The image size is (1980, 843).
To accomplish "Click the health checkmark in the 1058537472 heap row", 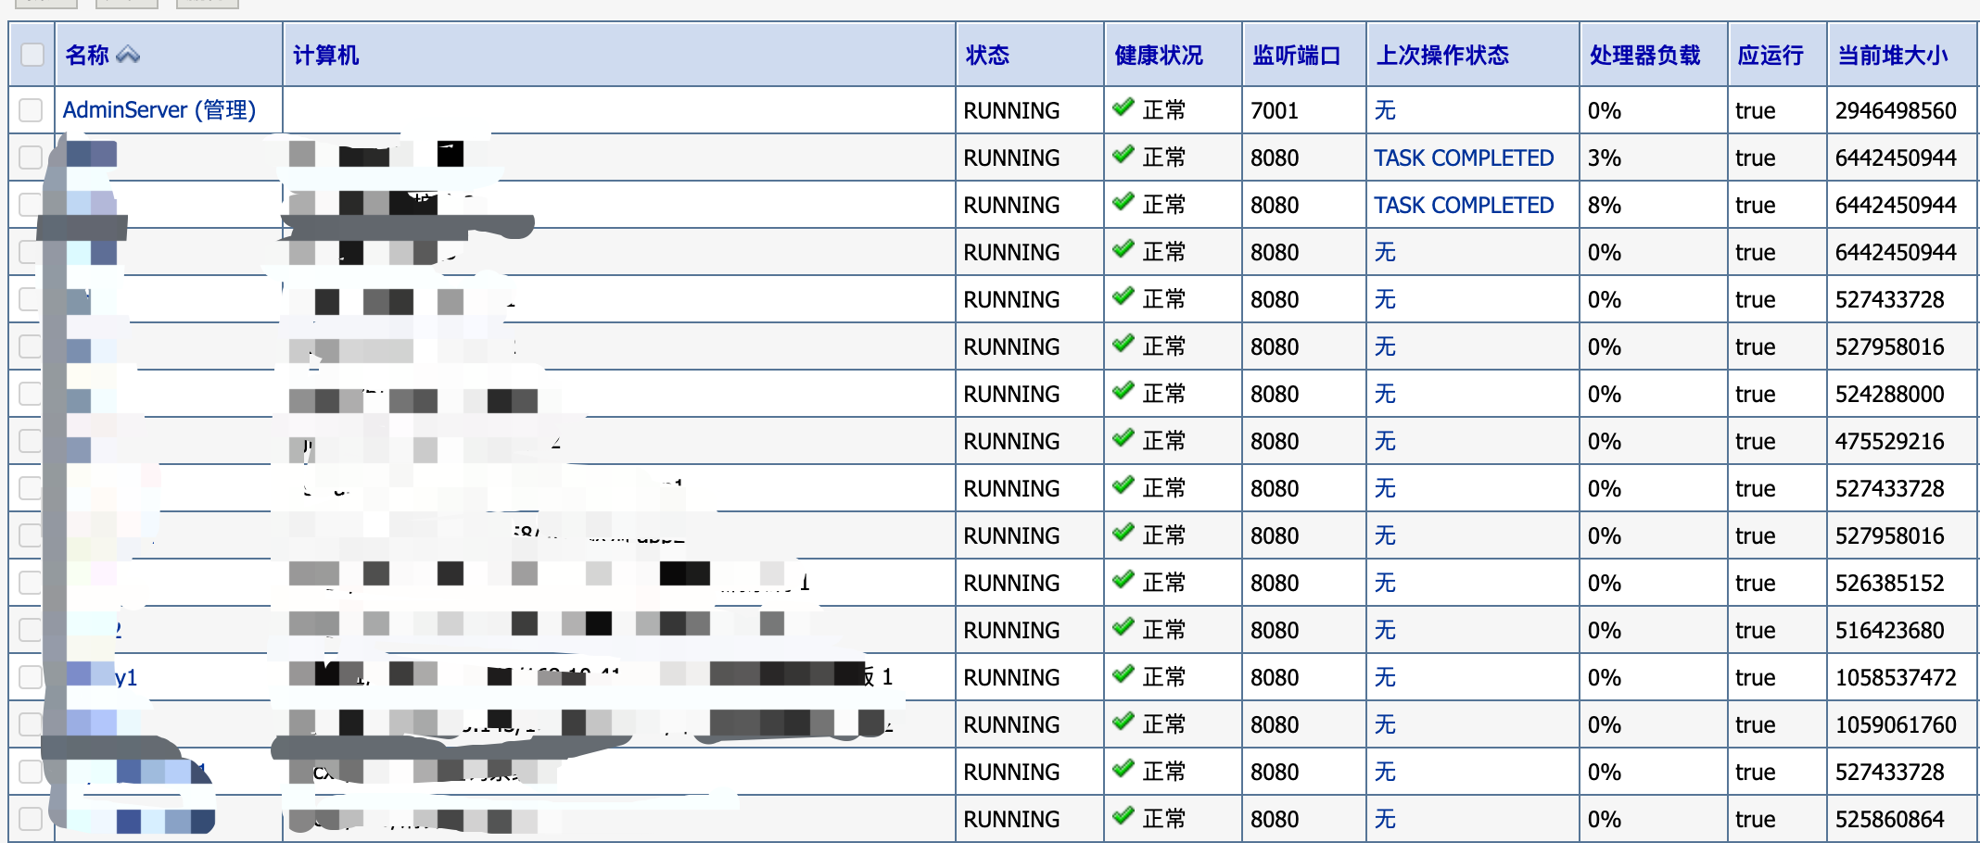I will click(x=1123, y=674).
